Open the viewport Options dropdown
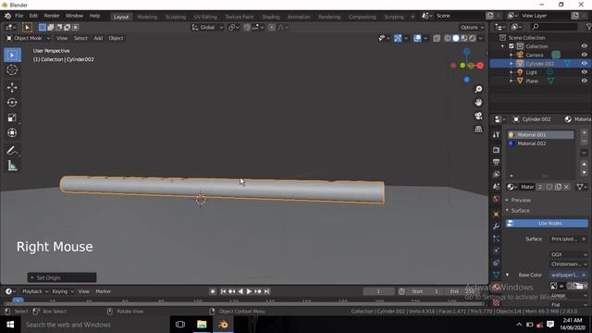This screenshot has height=333, width=592. pyautogui.click(x=472, y=27)
